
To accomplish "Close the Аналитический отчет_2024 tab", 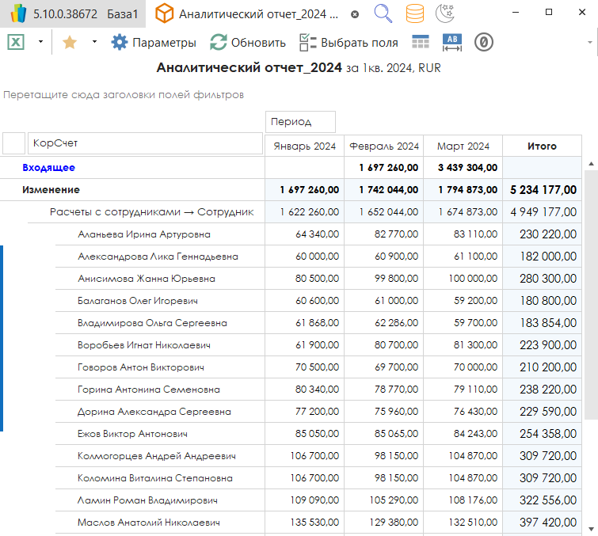I will [x=354, y=14].
